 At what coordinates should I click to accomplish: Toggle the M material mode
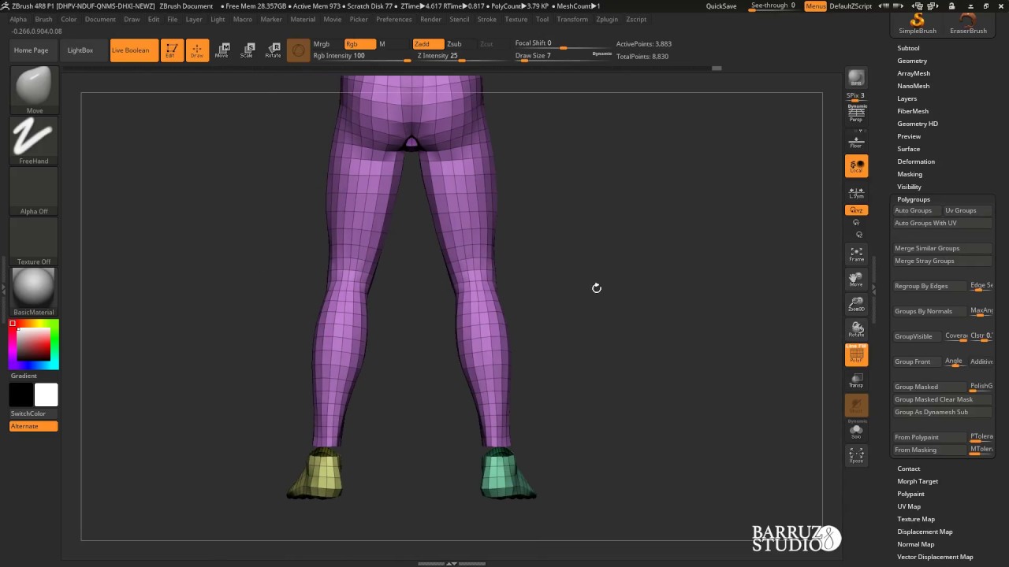(x=383, y=44)
